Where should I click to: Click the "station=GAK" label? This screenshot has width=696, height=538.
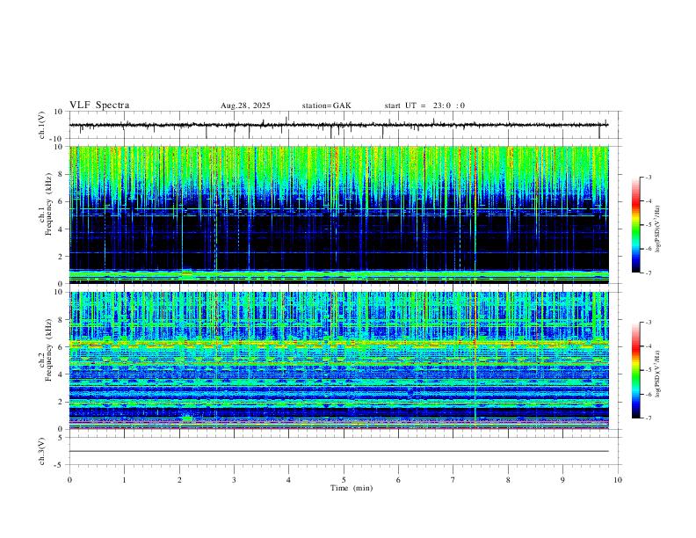327,105
